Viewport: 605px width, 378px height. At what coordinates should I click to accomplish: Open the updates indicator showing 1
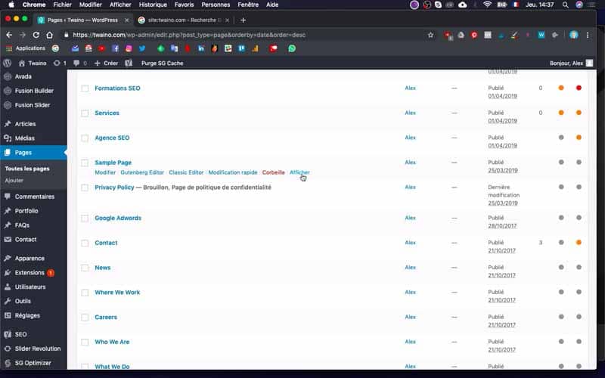pos(60,63)
